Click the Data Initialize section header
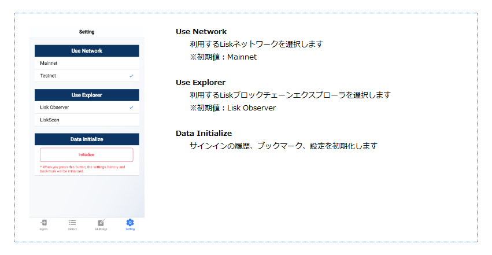This screenshot has width=492, height=255. click(x=87, y=139)
